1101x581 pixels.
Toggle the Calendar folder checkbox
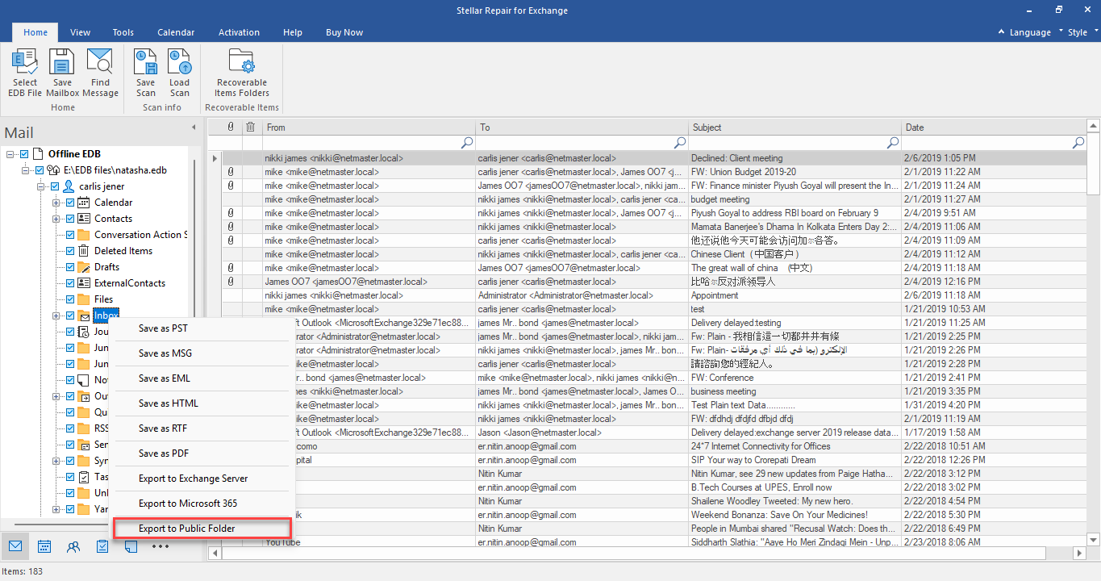(x=70, y=203)
